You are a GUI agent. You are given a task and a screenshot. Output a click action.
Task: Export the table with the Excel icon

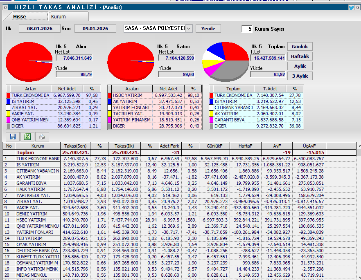[x=27, y=137]
